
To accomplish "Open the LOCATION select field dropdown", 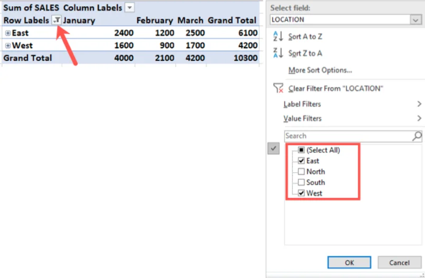I will point(415,19).
